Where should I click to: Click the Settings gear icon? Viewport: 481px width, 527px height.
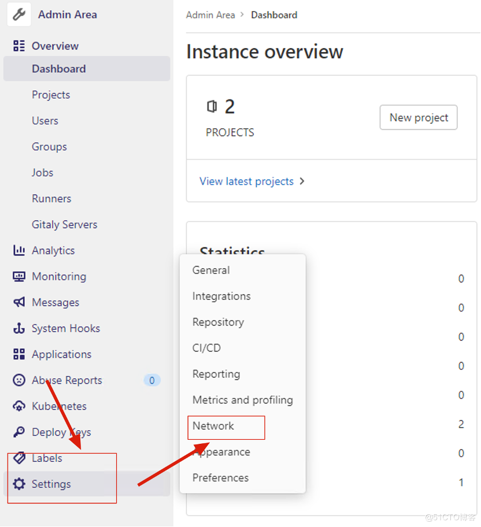19,484
